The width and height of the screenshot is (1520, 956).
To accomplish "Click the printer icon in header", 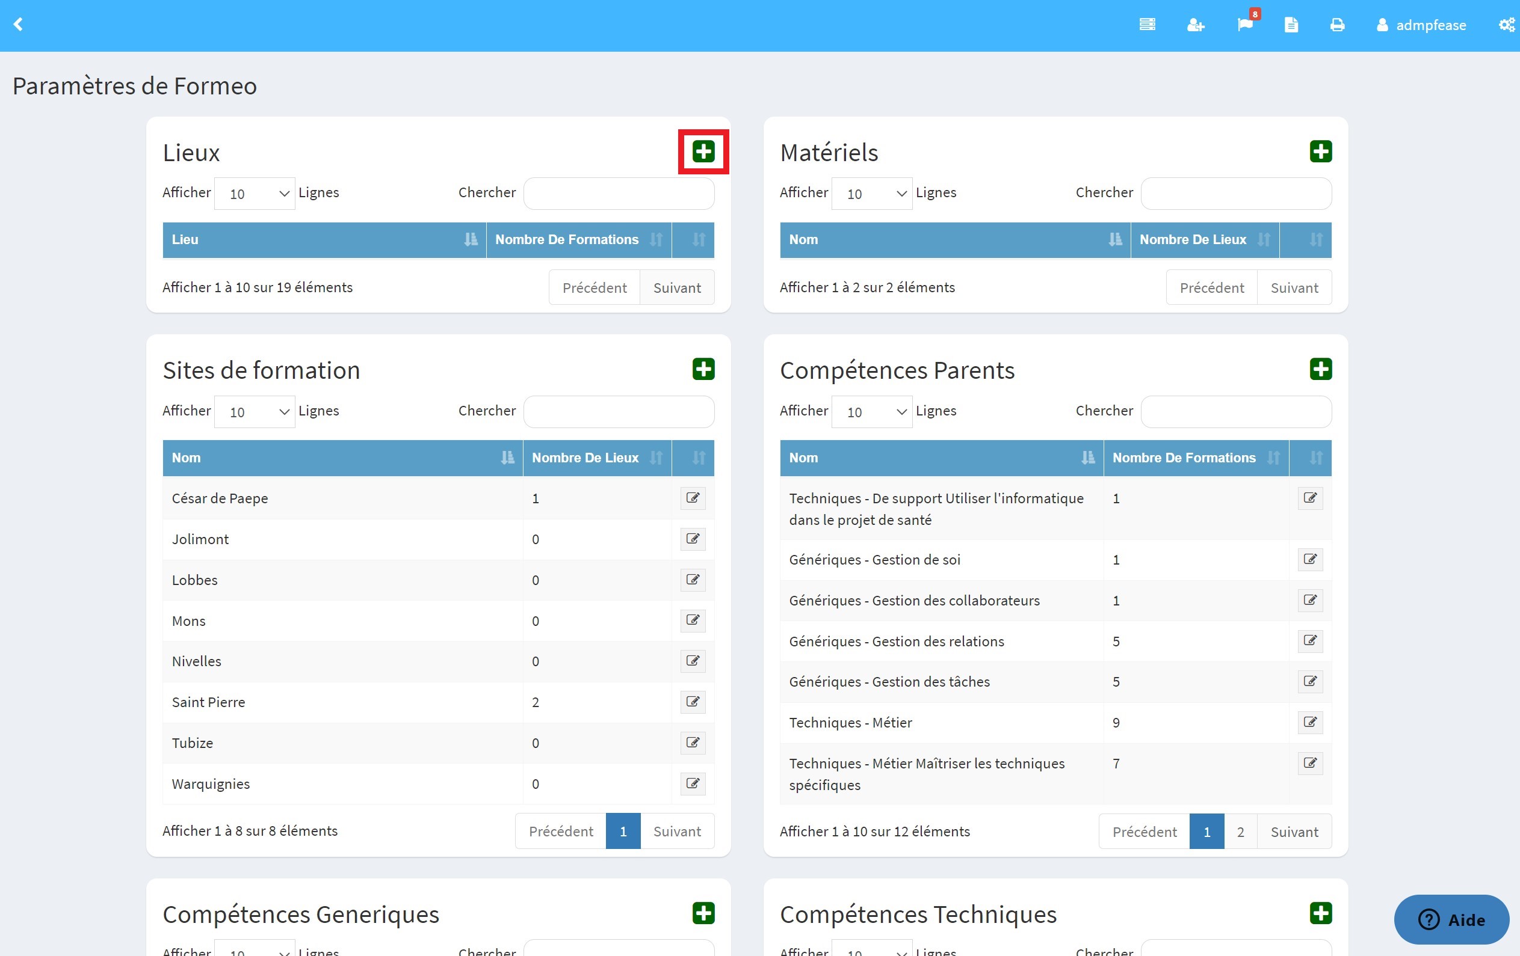I will tap(1337, 25).
